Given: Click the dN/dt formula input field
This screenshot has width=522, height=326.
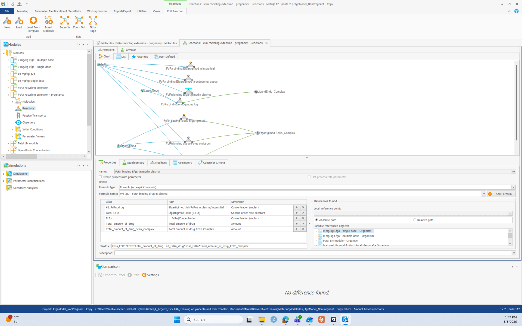Looking at the screenshot, I should click(x=209, y=246).
